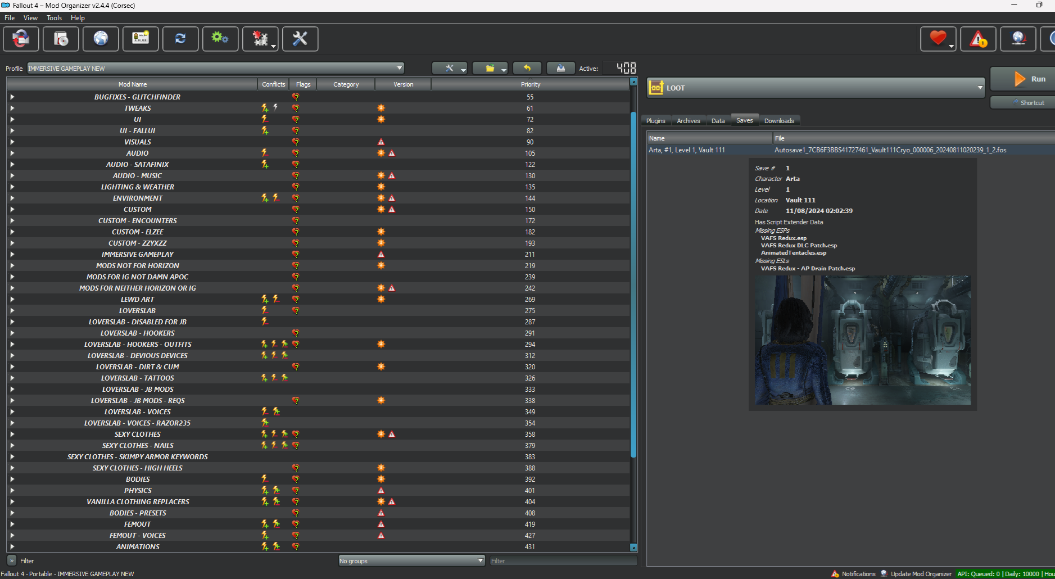Click the save game screenshot thumbnail
1055x579 pixels.
(x=863, y=340)
